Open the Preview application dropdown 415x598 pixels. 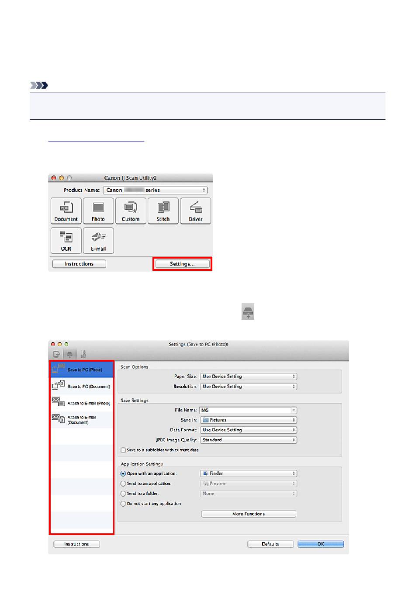[249, 484]
